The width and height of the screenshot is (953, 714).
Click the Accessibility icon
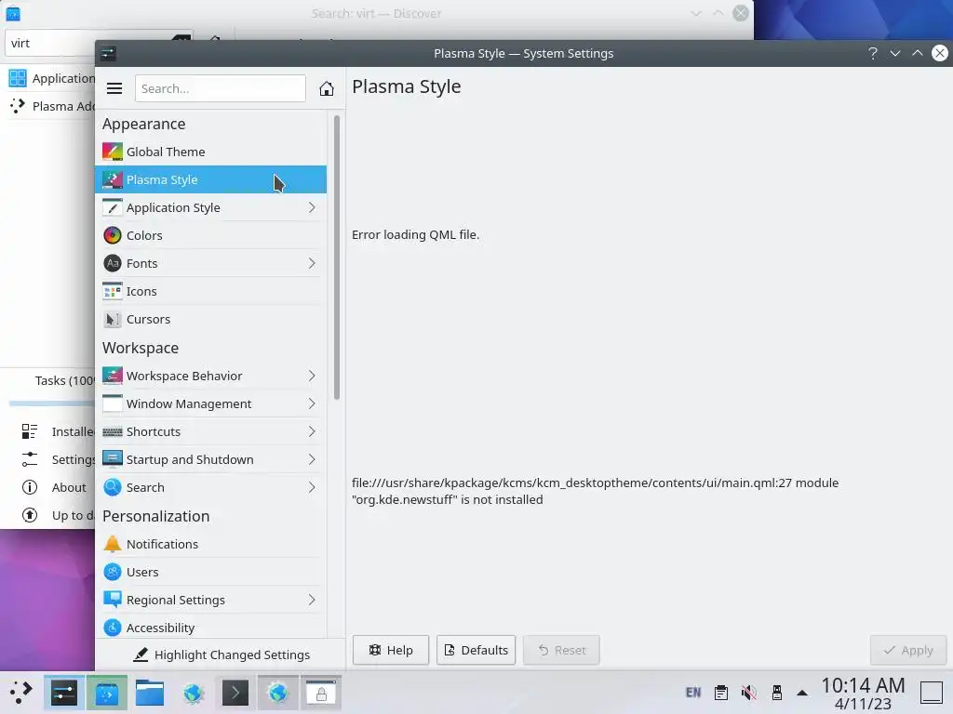(x=113, y=628)
